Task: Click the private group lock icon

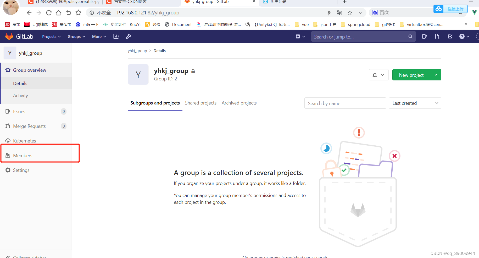Action: click(193, 71)
